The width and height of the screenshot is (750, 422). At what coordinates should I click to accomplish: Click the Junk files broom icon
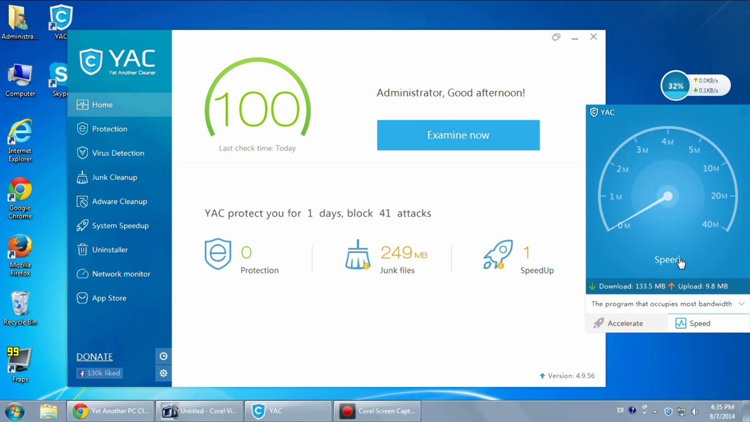(x=357, y=256)
